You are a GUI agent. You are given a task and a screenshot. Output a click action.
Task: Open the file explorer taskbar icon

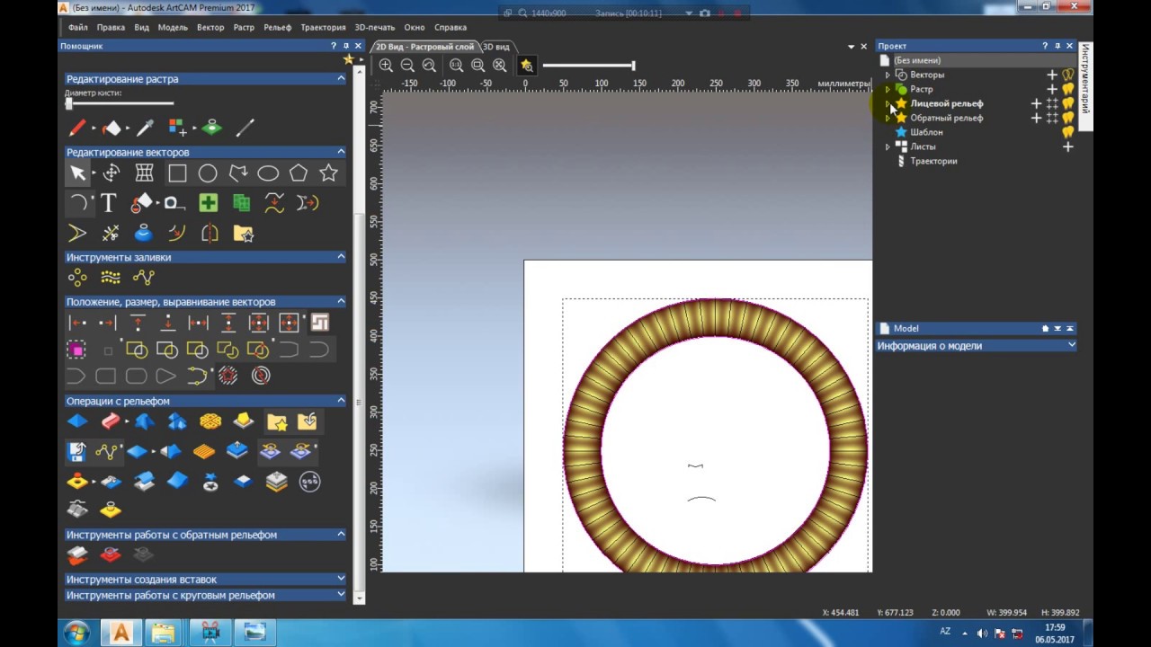tap(163, 633)
